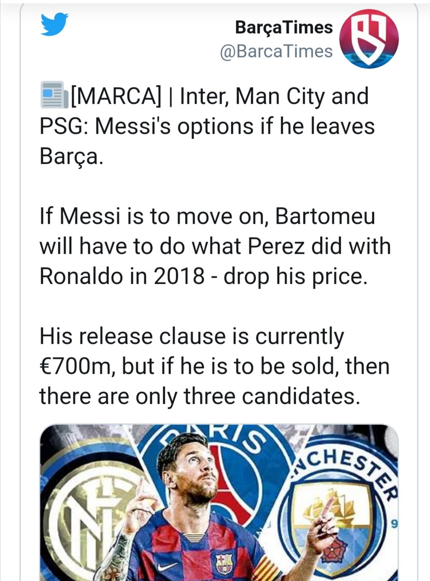430x581 pixels.
Task: Open the BarçaTimes display name link
Action: [x=284, y=28]
